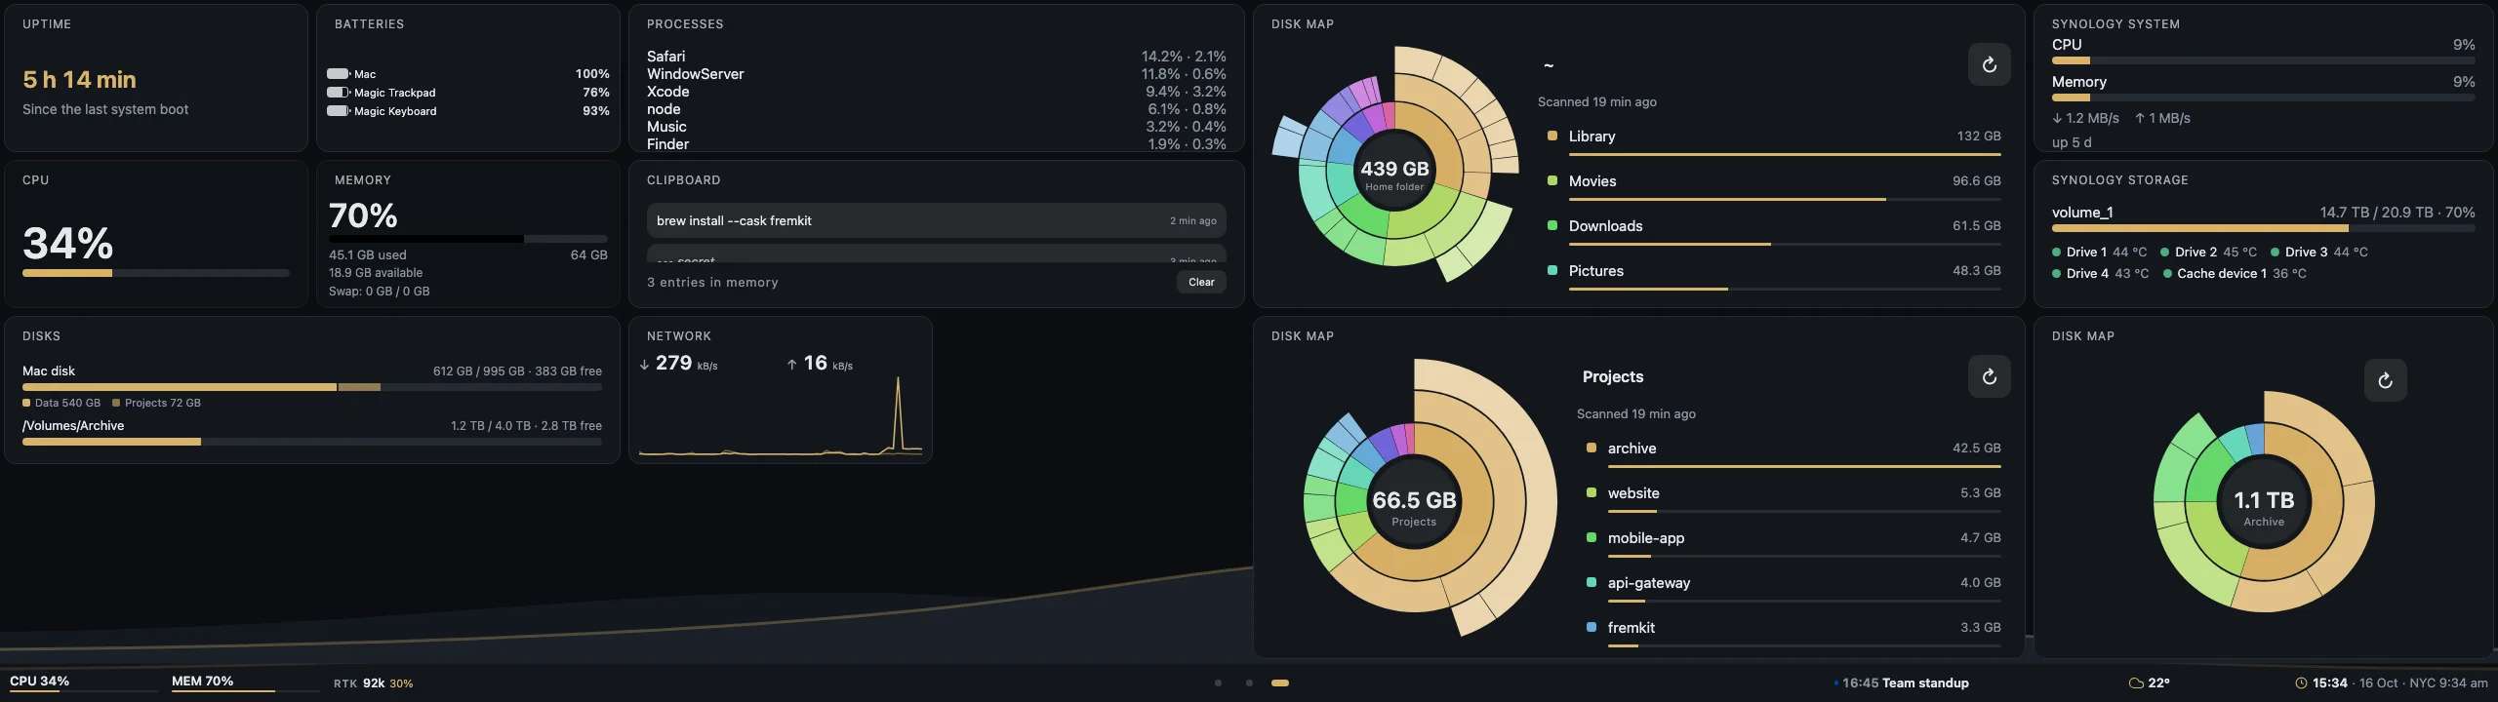Click the Library legend color dot

pos(1551,136)
